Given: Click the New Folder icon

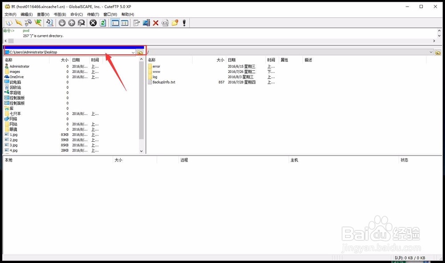Looking at the screenshot, I should tap(175, 23).
